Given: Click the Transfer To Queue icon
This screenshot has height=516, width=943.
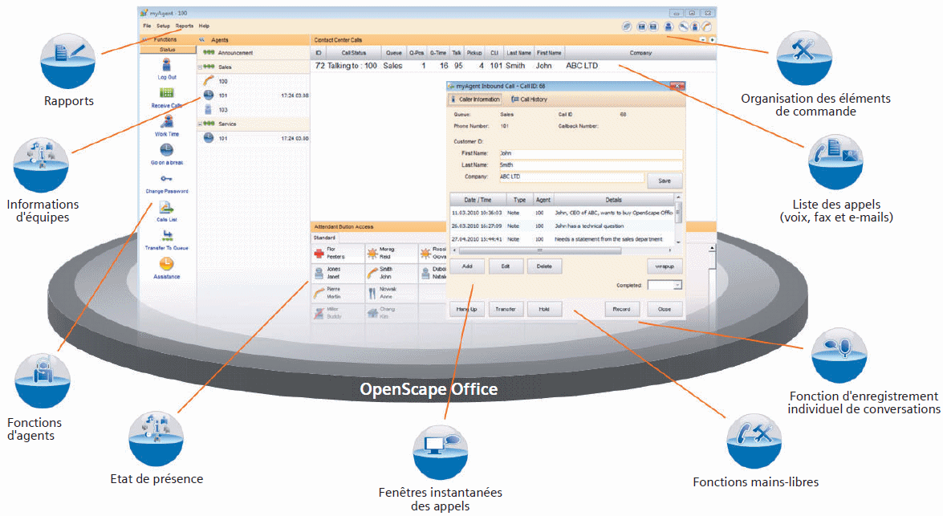Looking at the screenshot, I should (167, 236).
